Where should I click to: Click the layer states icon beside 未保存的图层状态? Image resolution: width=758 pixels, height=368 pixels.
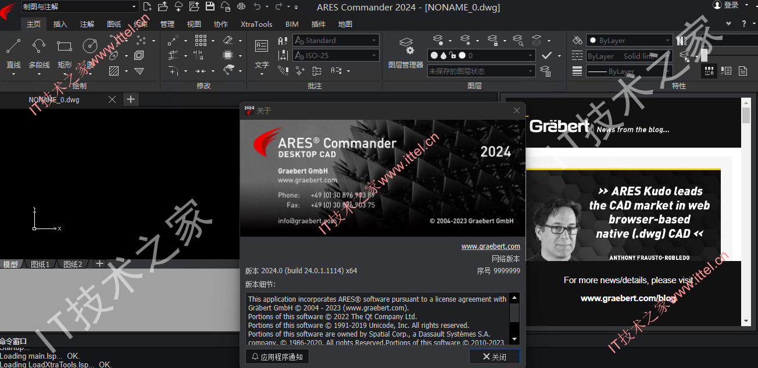point(545,71)
